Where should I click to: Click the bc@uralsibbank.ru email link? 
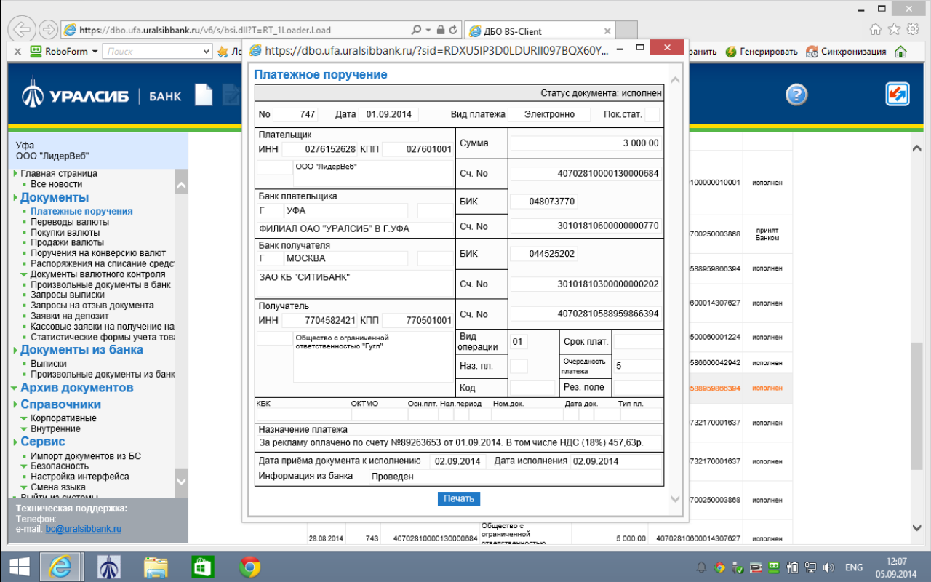coord(84,530)
